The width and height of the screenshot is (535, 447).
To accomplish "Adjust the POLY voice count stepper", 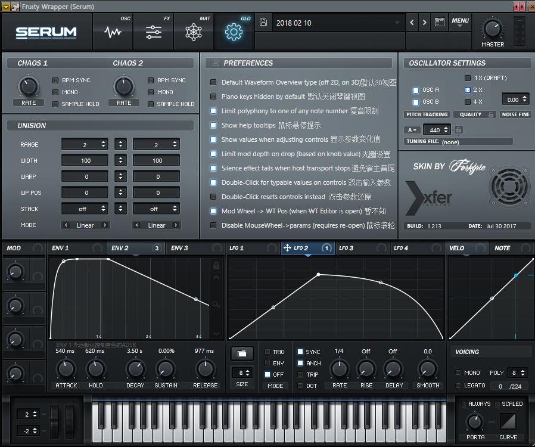I will click(522, 372).
